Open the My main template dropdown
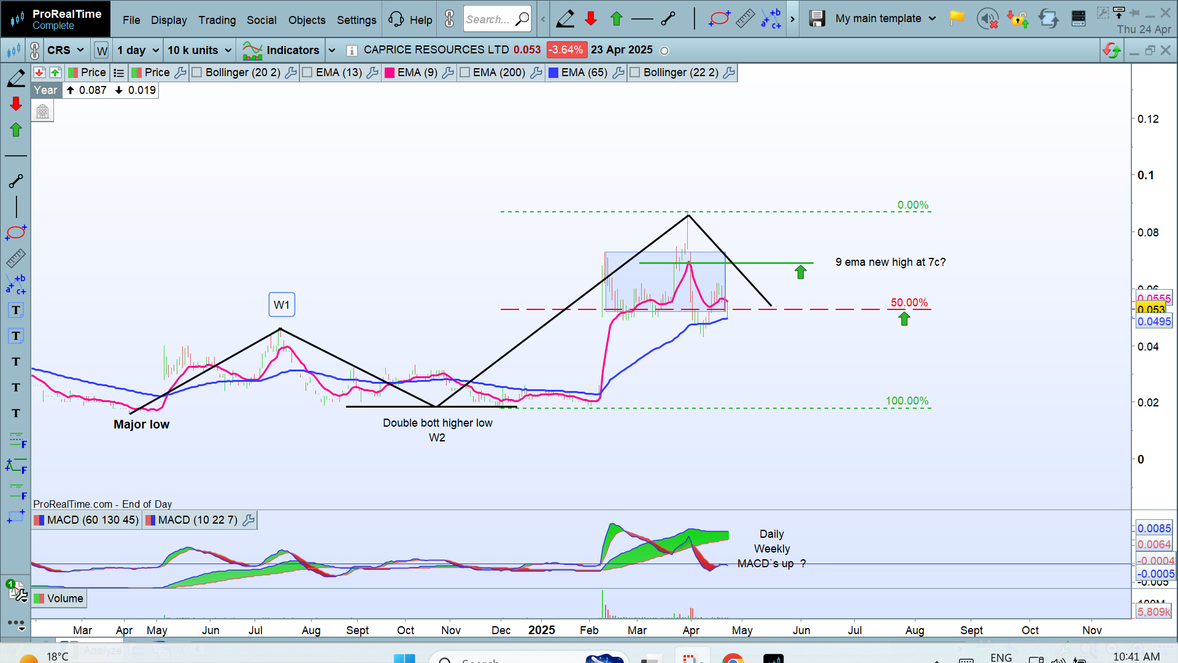 click(885, 18)
